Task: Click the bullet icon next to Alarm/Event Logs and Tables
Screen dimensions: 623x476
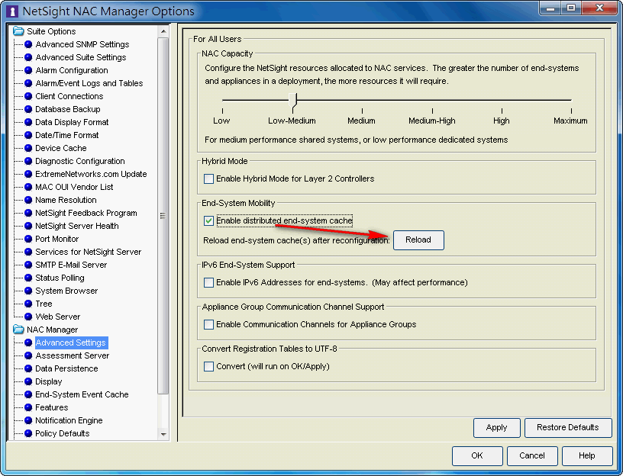Action: (x=28, y=83)
